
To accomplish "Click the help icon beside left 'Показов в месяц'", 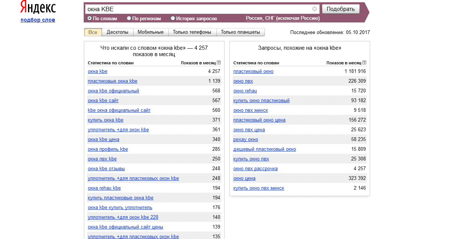I will click(219, 63).
